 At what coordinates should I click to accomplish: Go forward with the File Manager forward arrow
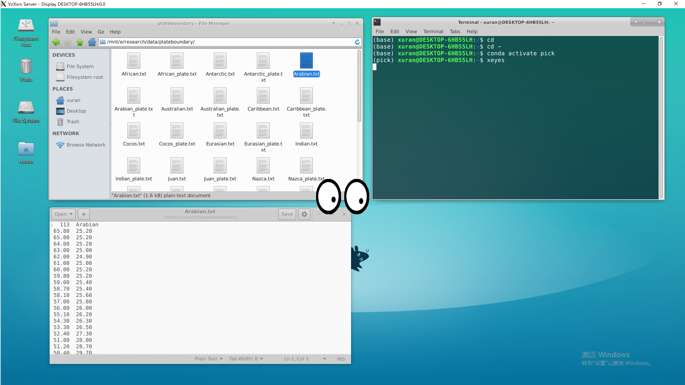[67, 42]
